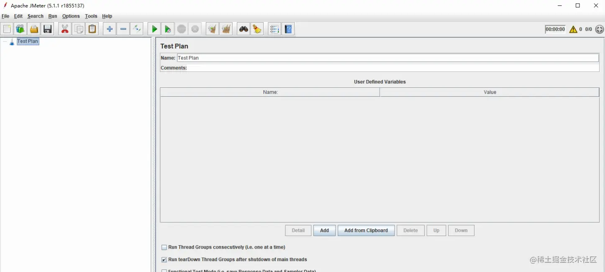Click the JMeter feather title icon
Screen dimensions: 605x272
[5, 5]
